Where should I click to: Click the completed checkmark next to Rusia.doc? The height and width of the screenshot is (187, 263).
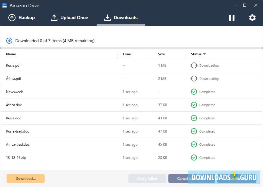[194, 118]
